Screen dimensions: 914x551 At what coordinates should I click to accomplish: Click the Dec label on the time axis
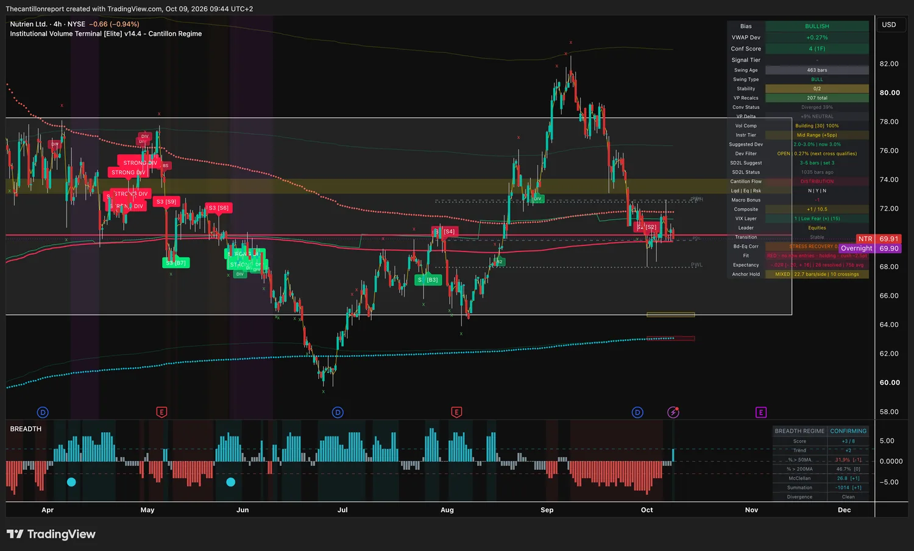(845, 510)
